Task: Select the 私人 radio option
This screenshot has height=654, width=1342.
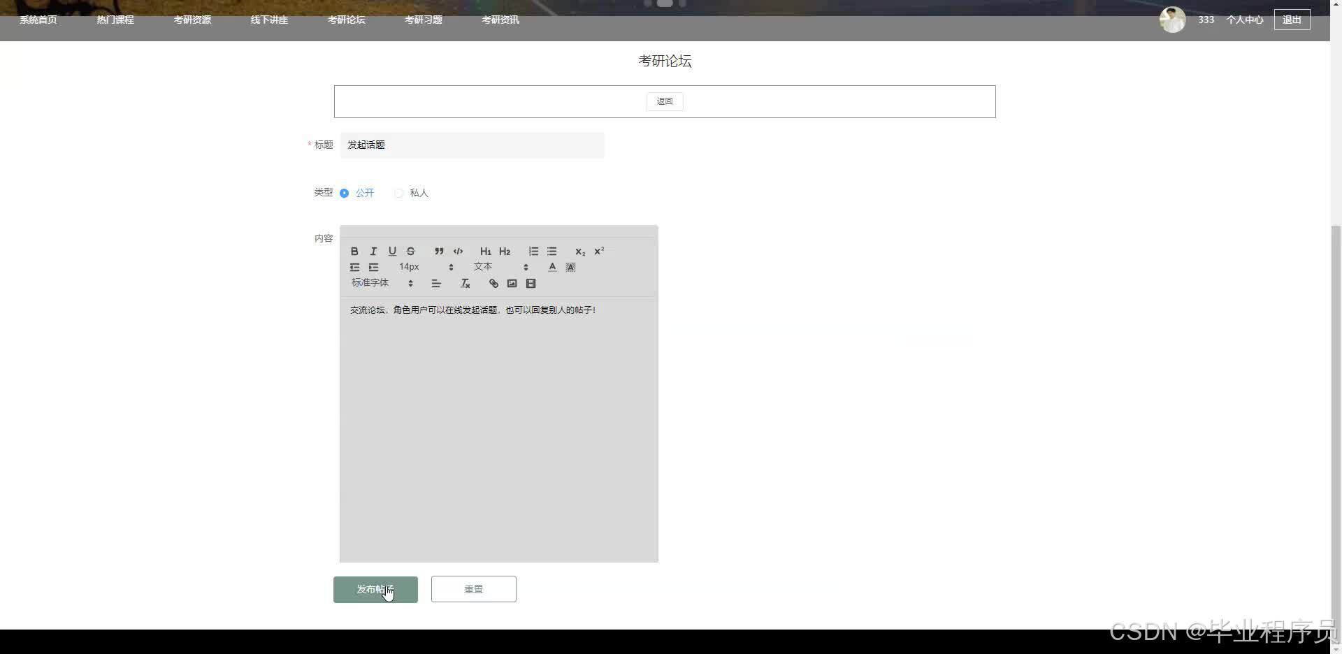Action: coord(411,193)
